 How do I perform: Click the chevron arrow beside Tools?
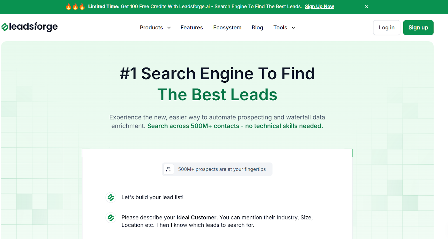[293, 28]
